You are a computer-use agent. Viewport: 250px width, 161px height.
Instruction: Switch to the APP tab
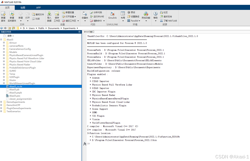pos(38,8)
